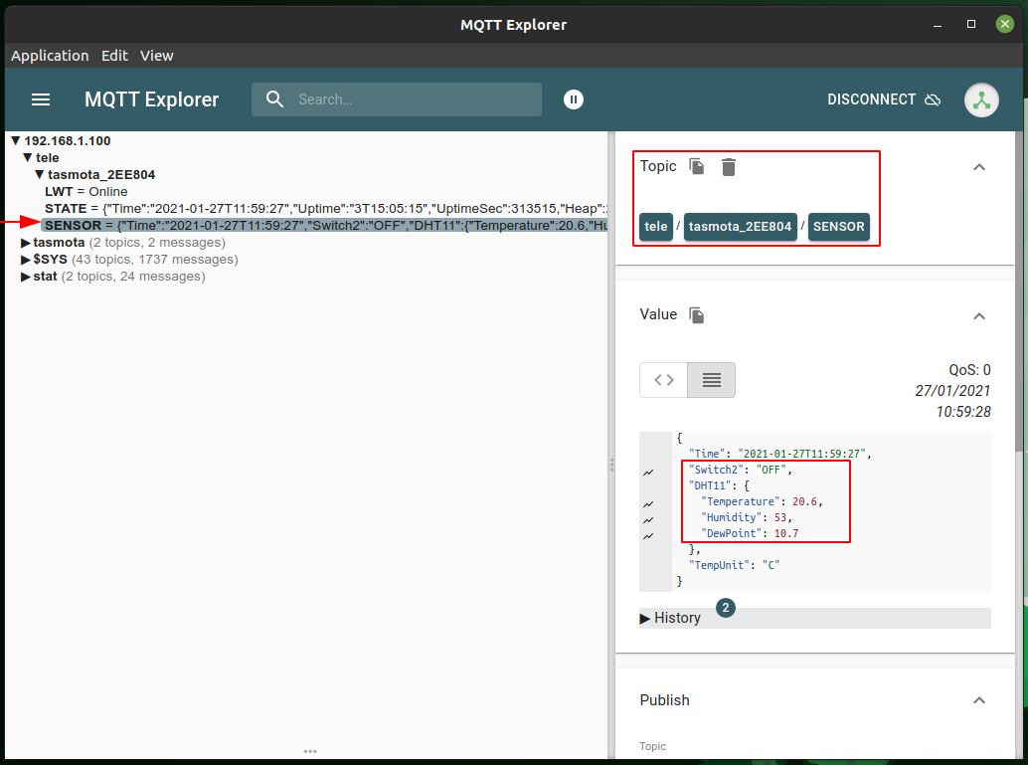
Task: Click the QoS: 0 text
Action: [969, 370]
